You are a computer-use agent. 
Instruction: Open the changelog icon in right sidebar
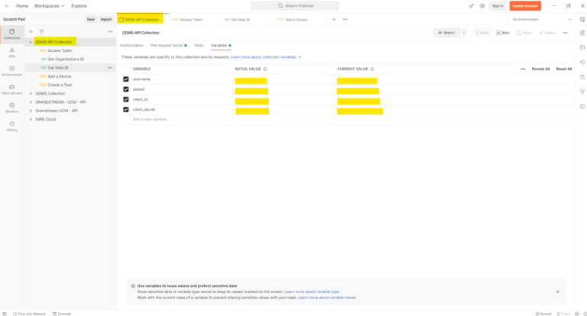tap(582, 63)
